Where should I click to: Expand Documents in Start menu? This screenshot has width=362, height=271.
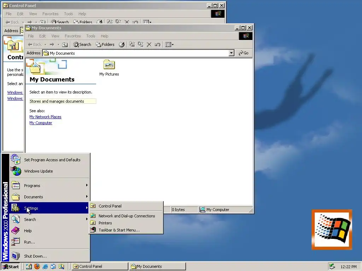tap(49, 197)
